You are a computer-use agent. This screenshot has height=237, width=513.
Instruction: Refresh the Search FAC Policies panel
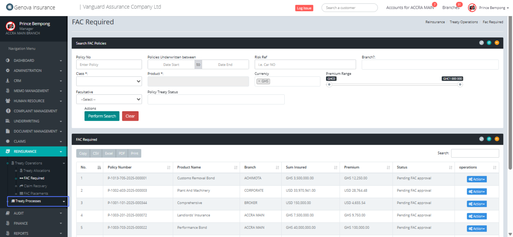point(489,43)
